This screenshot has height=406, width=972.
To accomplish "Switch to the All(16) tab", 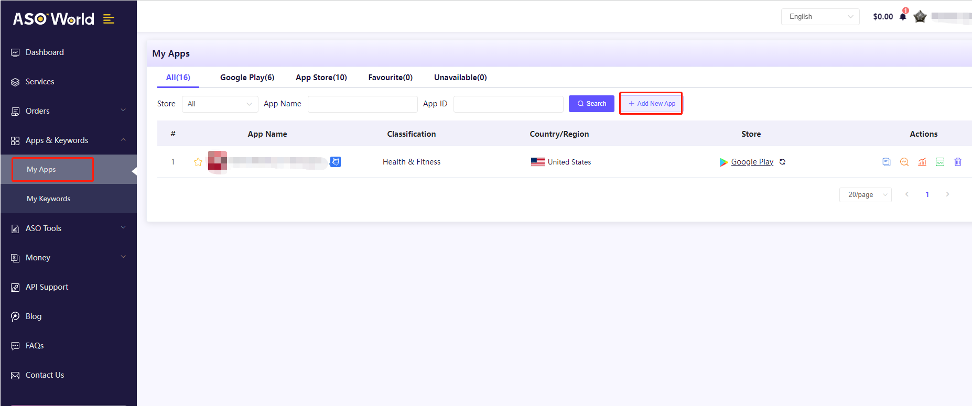I will [x=178, y=78].
